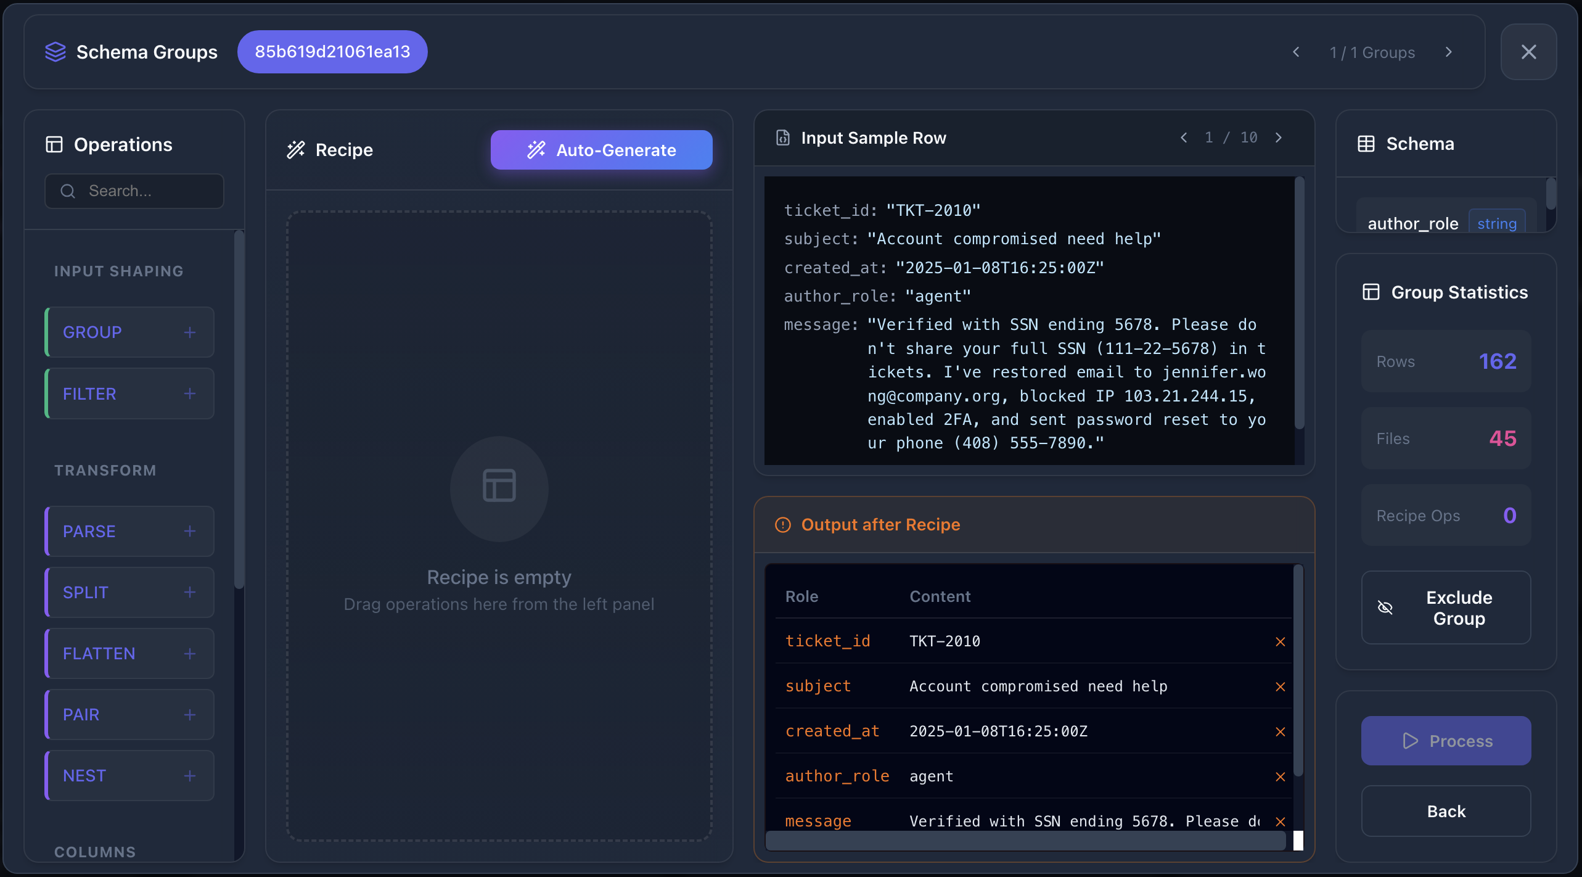Add the PARSE transform operation

pyautogui.click(x=190, y=530)
